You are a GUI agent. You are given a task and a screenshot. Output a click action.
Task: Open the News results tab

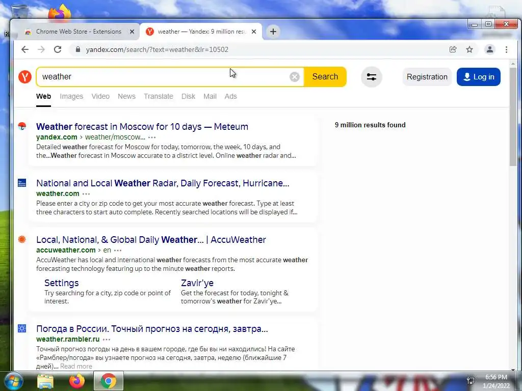[x=126, y=96]
